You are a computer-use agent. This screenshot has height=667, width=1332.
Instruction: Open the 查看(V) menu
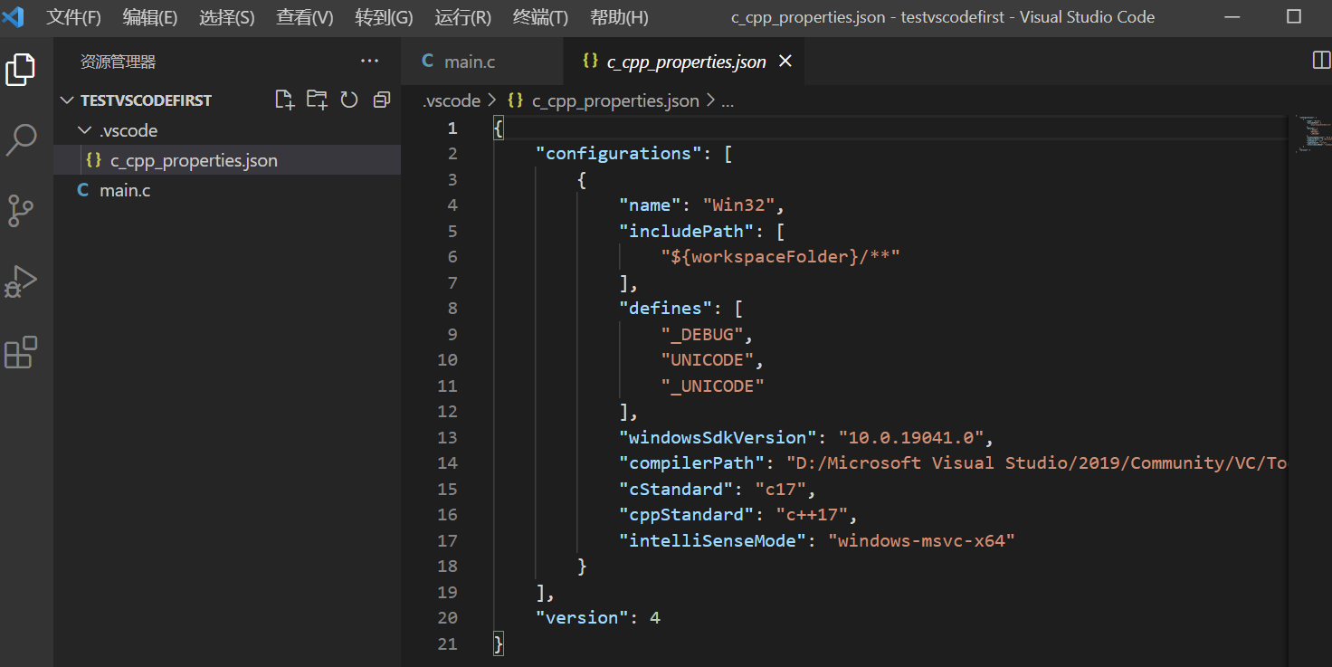tap(305, 17)
